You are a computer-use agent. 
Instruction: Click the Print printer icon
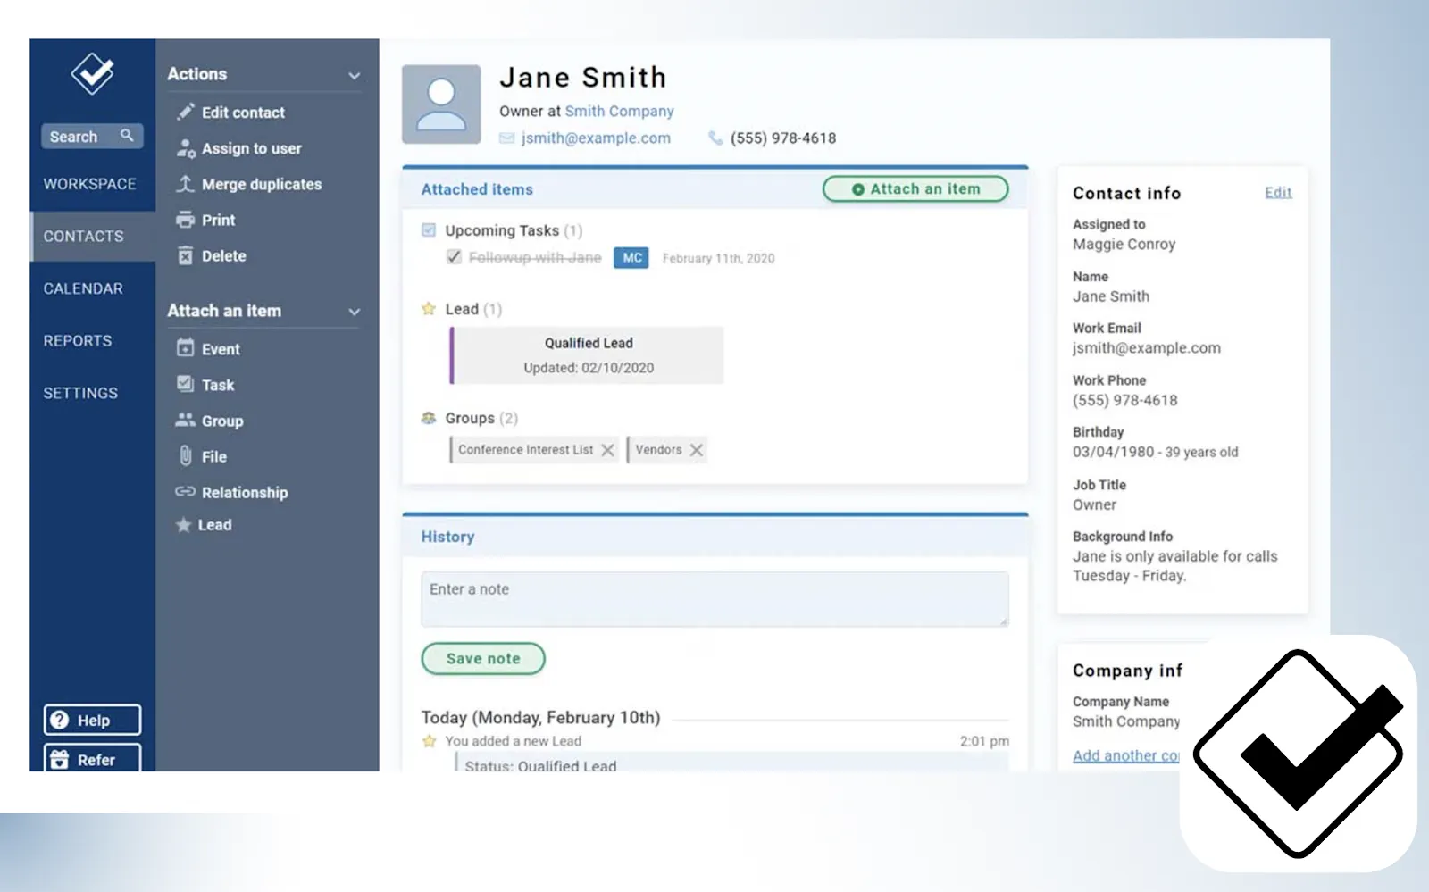(x=185, y=220)
